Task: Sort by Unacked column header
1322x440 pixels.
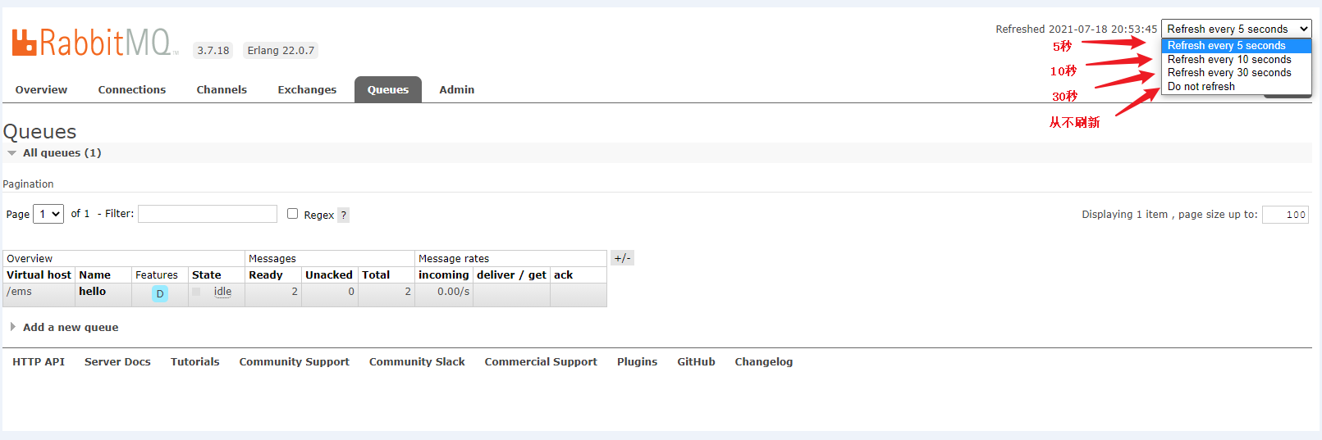Action: click(329, 274)
